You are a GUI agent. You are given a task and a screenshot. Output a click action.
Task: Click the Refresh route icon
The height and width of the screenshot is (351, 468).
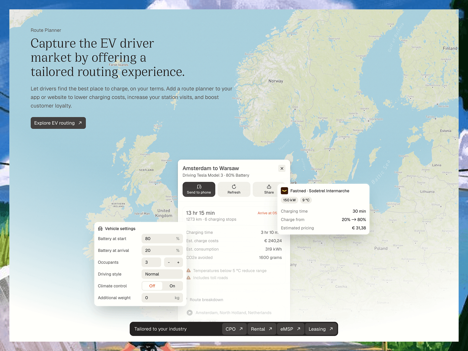coord(234,187)
